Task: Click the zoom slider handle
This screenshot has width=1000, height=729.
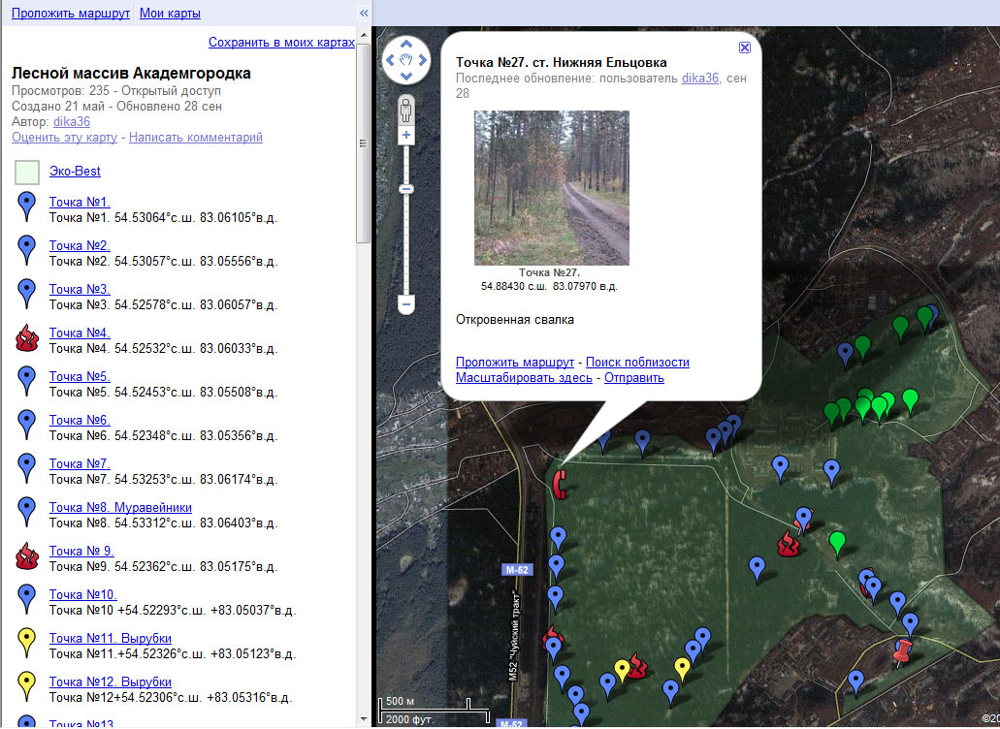Action: [x=406, y=188]
